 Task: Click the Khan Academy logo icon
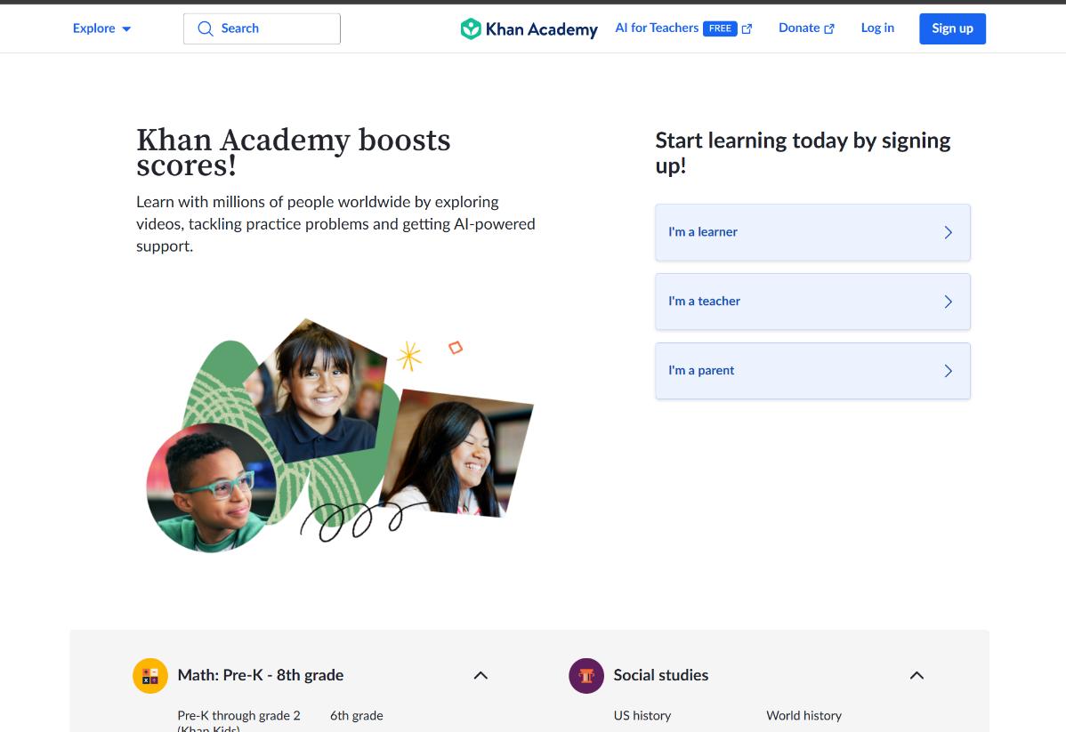(x=471, y=28)
